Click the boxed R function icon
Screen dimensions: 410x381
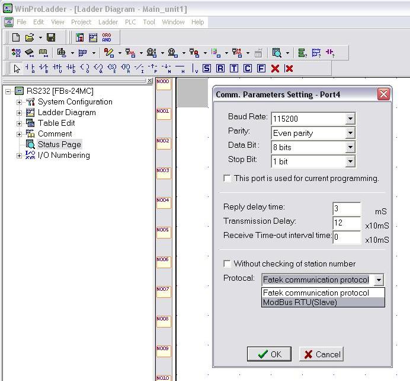(220, 69)
